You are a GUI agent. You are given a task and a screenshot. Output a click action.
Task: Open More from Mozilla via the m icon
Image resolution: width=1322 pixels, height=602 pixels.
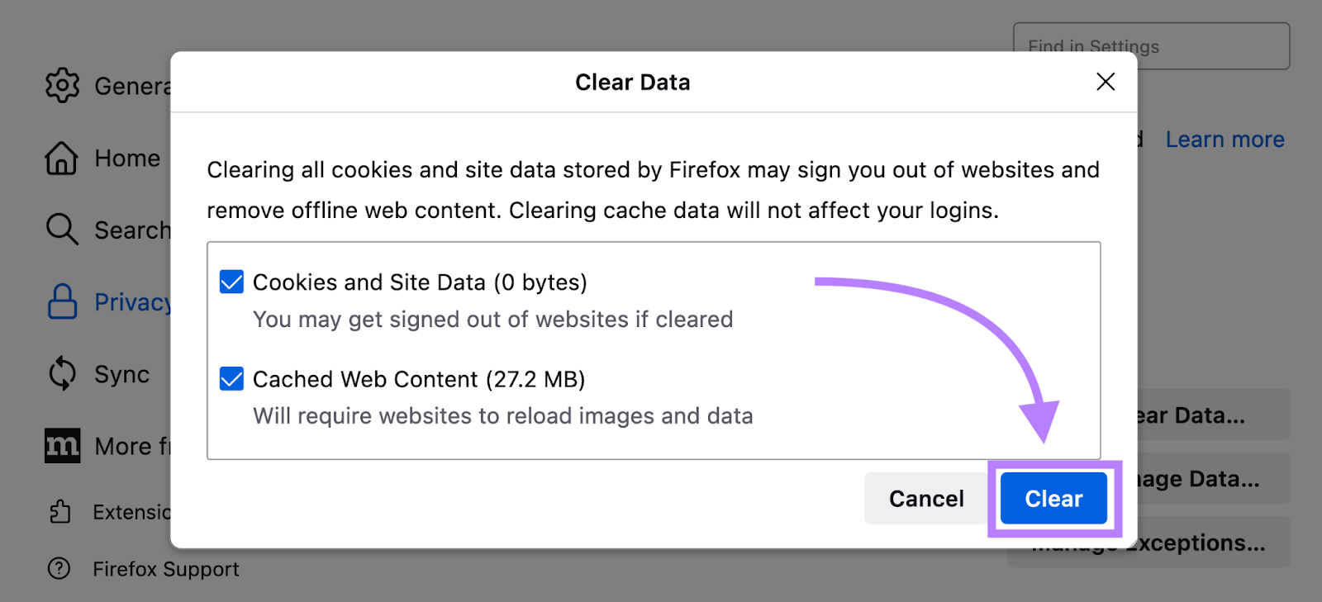[x=61, y=445]
